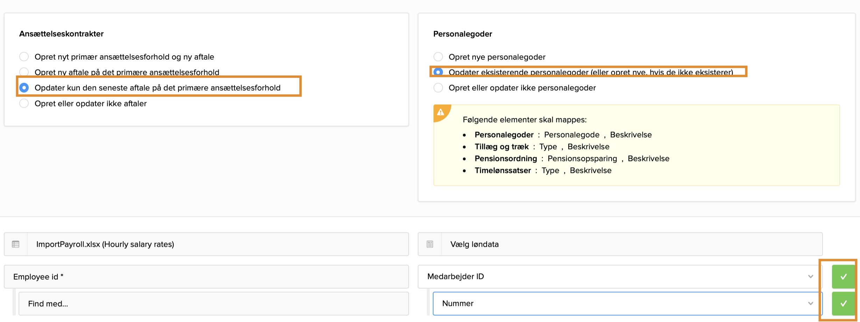This screenshot has width=860, height=322.
Task: Open the Medarbejder ID dropdown
Action: tap(620, 276)
